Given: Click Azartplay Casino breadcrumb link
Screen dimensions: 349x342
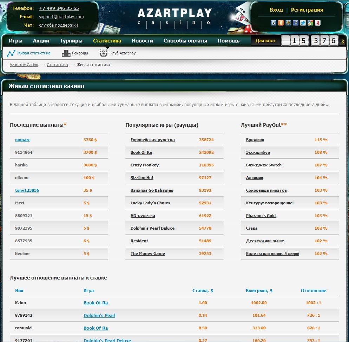Looking at the screenshot, I should coord(24,65).
